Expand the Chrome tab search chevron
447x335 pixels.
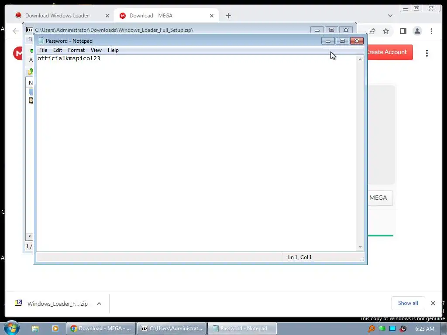click(390, 16)
